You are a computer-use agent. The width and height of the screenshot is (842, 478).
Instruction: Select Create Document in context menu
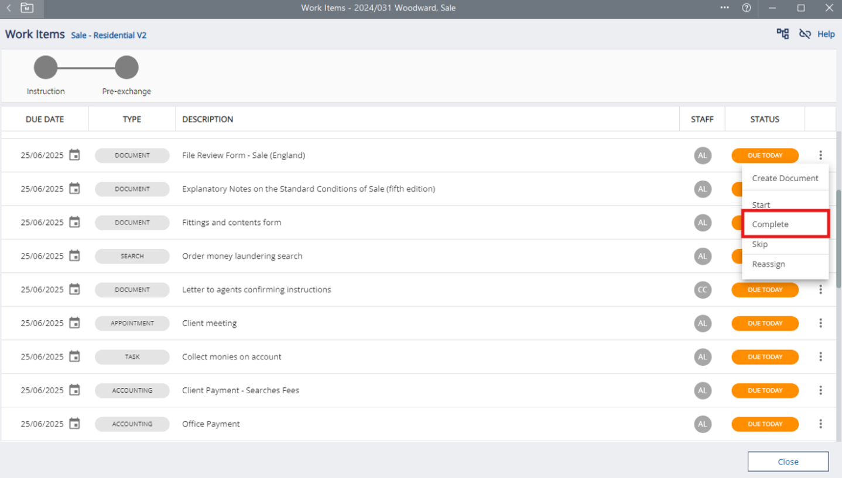click(785, 178)
